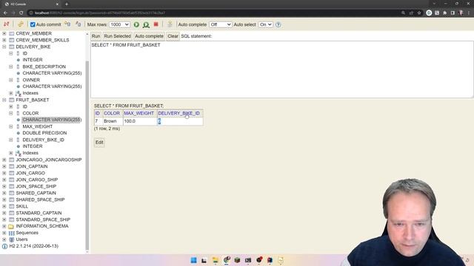Click the OWNER column in DELIVERY_BIKE
Image resolution: width=474 pixels, height=266 pixels.
coord(31,80)
